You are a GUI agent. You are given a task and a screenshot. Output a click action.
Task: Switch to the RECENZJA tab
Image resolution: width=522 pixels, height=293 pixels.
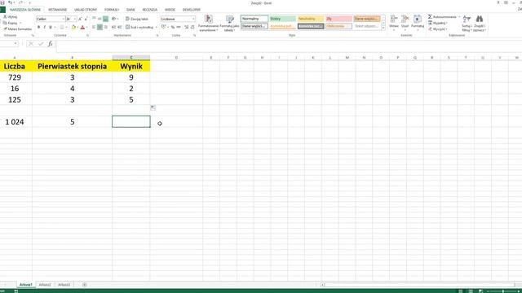tap(149, 10)
